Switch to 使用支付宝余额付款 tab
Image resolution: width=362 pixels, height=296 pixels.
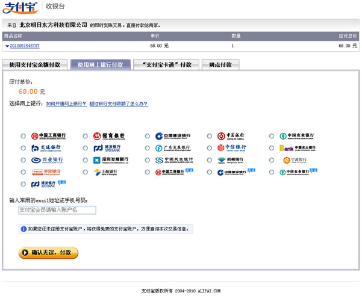pos(35,64)
